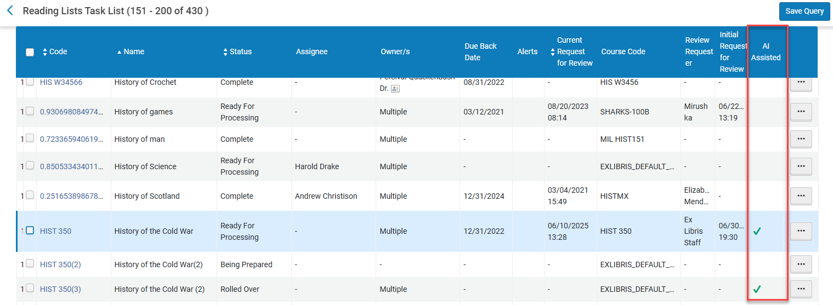Open the 0.930698084974 code link
This screenshot has width=833, height=305.
(x=72, y=112)
